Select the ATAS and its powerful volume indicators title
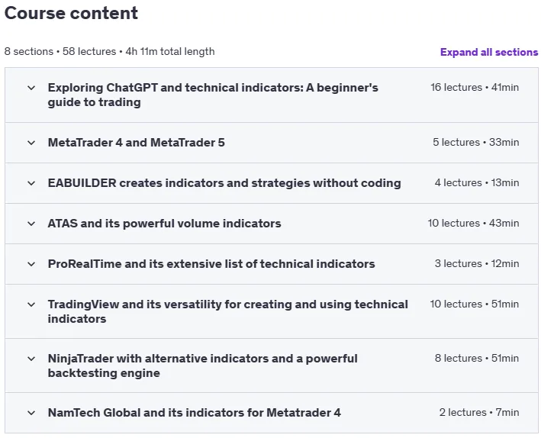The image size is (541, 438). pos(164,224)
